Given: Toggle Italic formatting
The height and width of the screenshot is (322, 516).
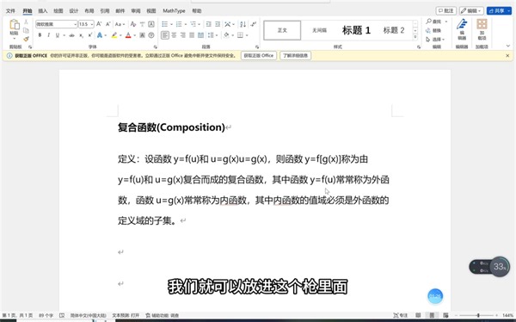Looking at the screenshot, I should tap(49, 35).
